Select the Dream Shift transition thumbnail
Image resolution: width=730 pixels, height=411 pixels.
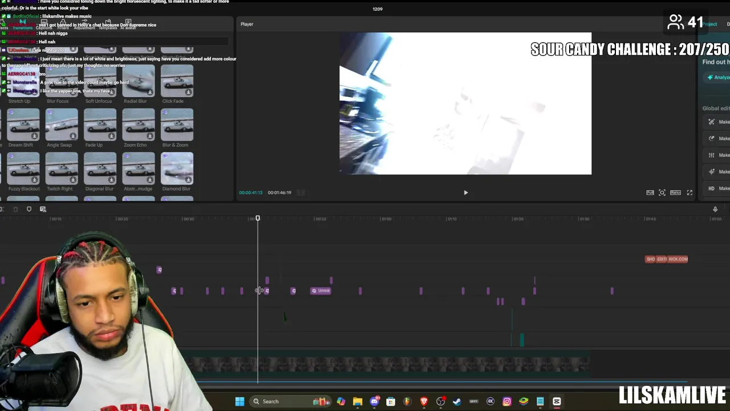[23, 124]
